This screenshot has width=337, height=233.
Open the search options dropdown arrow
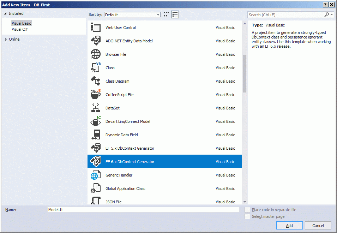pyautogui.click(x=332, y=14)
